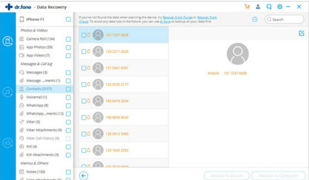Check the Camera Roll (134) checkbox

click(68, 39)
